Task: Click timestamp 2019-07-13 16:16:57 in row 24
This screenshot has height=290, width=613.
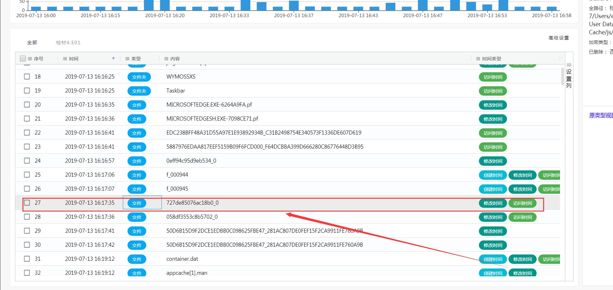Action: click(x=90, y=161)
